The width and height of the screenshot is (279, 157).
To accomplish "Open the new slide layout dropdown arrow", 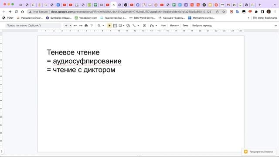I will pyautogui.click(x=70, y=26).
